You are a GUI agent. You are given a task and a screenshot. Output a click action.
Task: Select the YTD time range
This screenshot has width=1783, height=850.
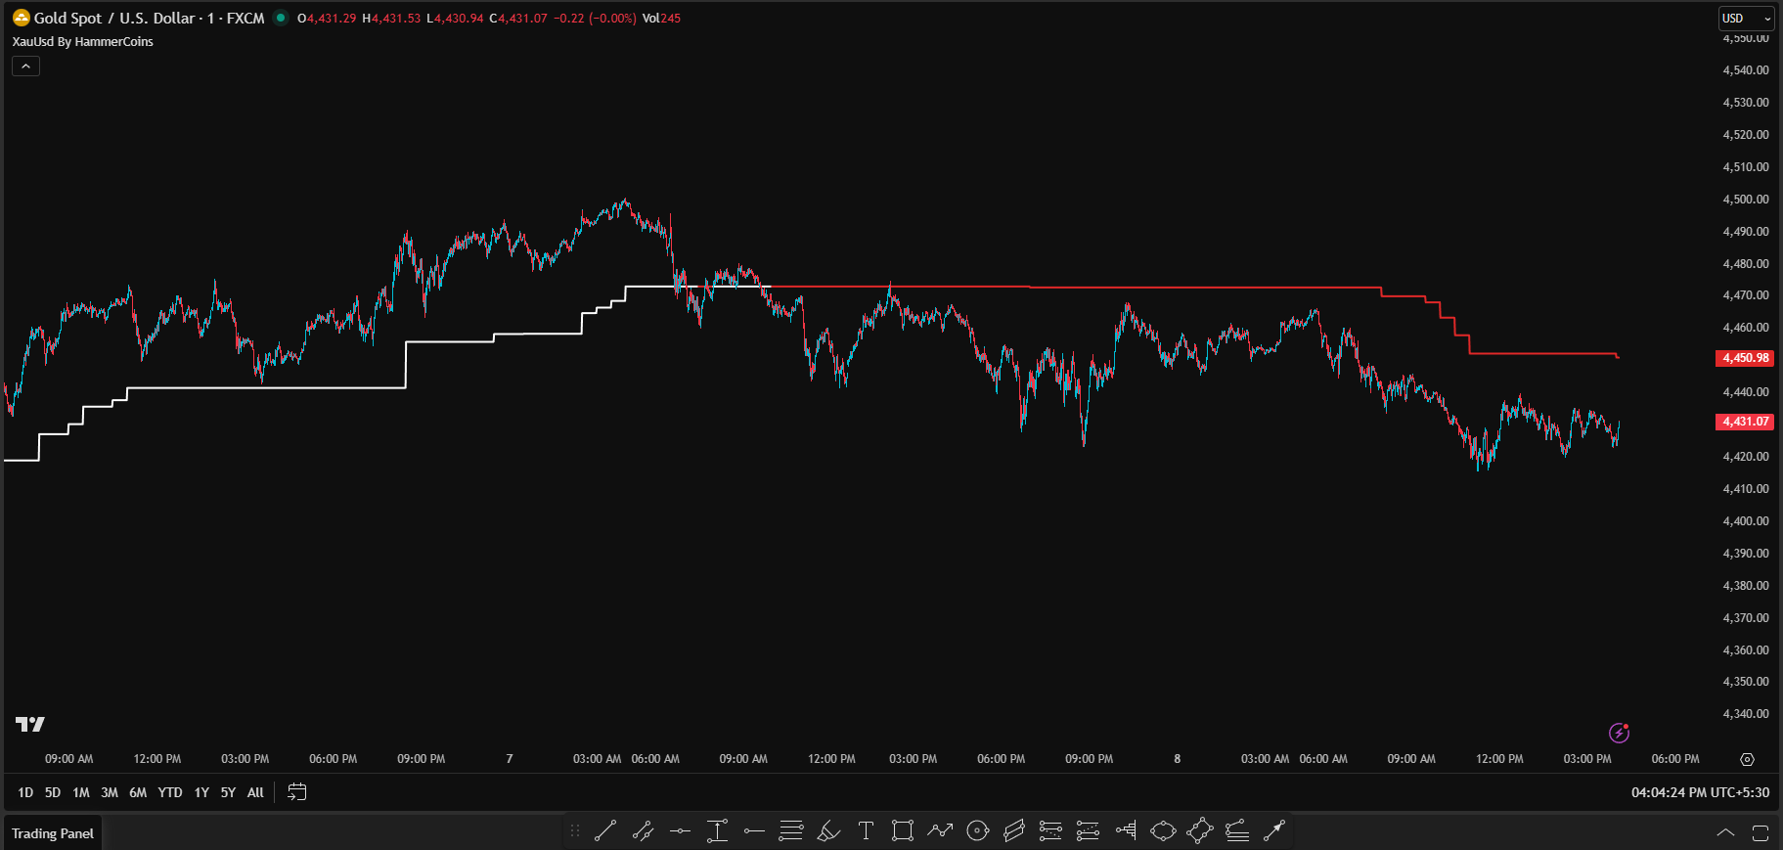170,792
